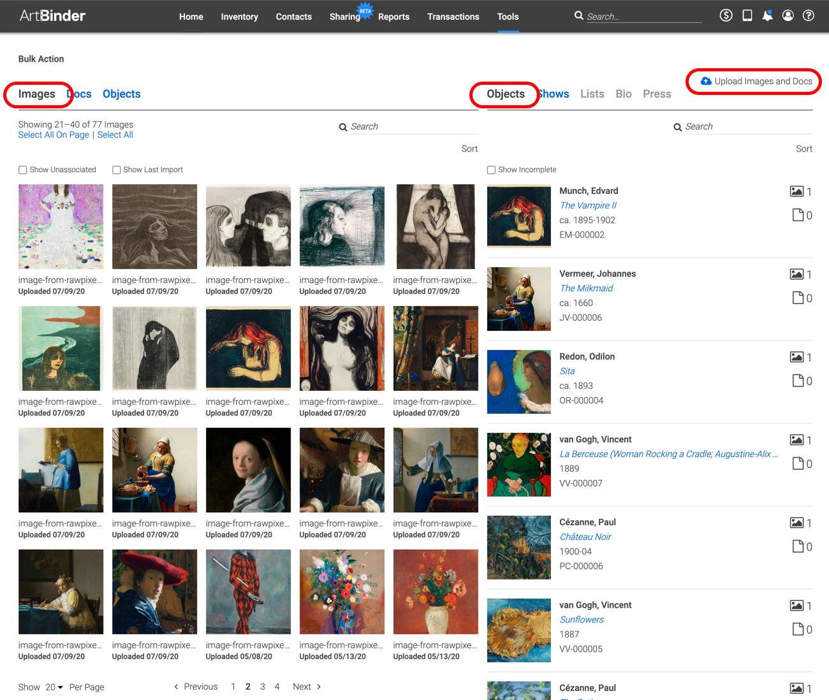Open the Reports menu
The height and width of the screenshot is (700, 829).
(x=394, y=17)
